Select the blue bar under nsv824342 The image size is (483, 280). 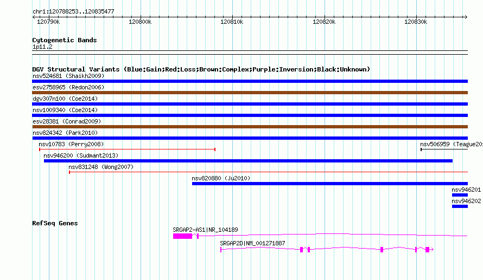pyautogui.click(x=250, y=138)
